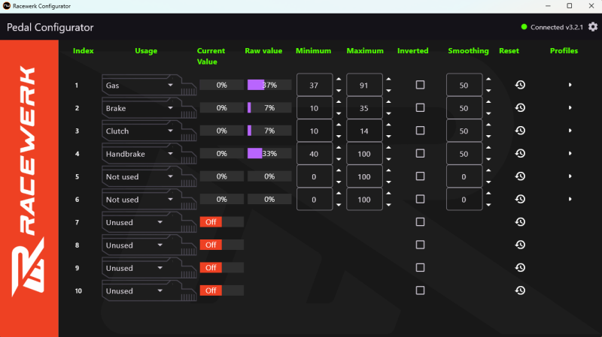Viewport: 602px width, 337px height.
Task: Enable Inverted for row 10
Action: pyautogui.click(x=420, y=290)
